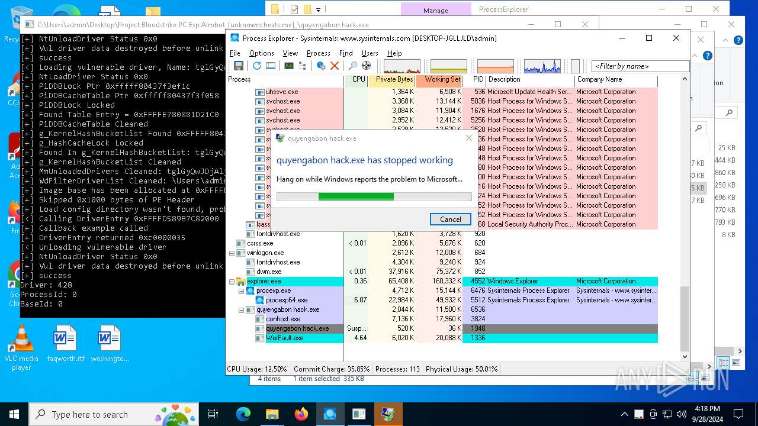758x426 pixels.
Task: Open the CPU usage mini graph
Action: (402, 66)
